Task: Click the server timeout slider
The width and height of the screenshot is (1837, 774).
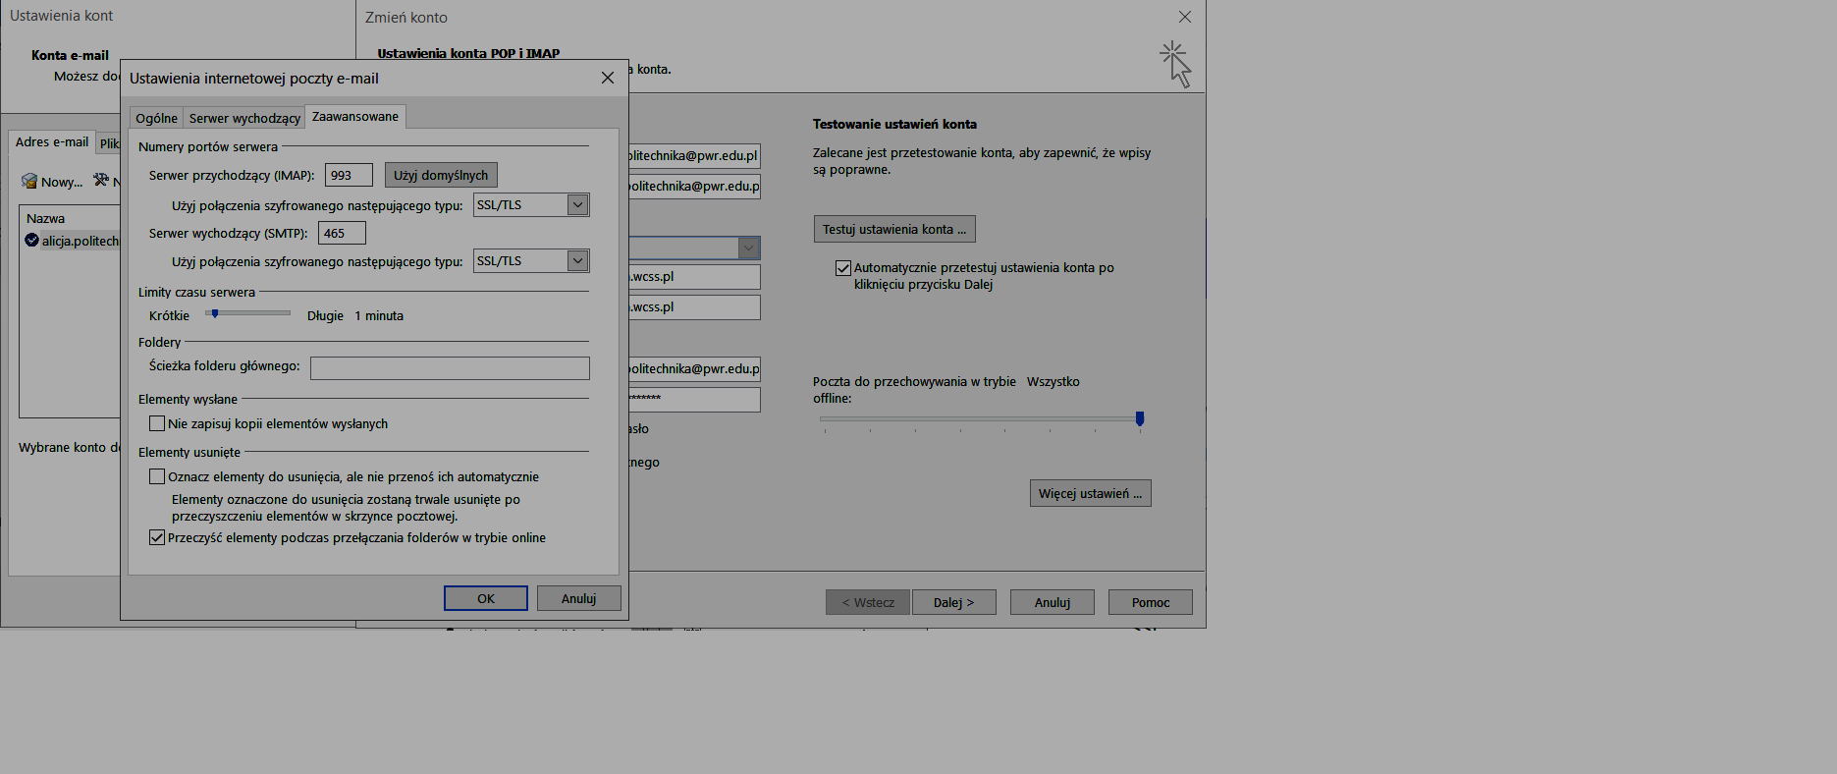Action: point(247,313)
